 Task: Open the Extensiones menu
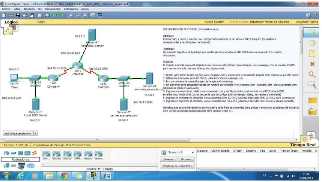coord(71,9)
